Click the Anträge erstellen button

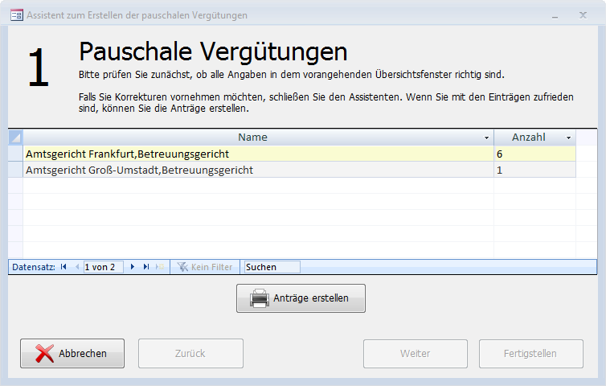coord(301,298)
